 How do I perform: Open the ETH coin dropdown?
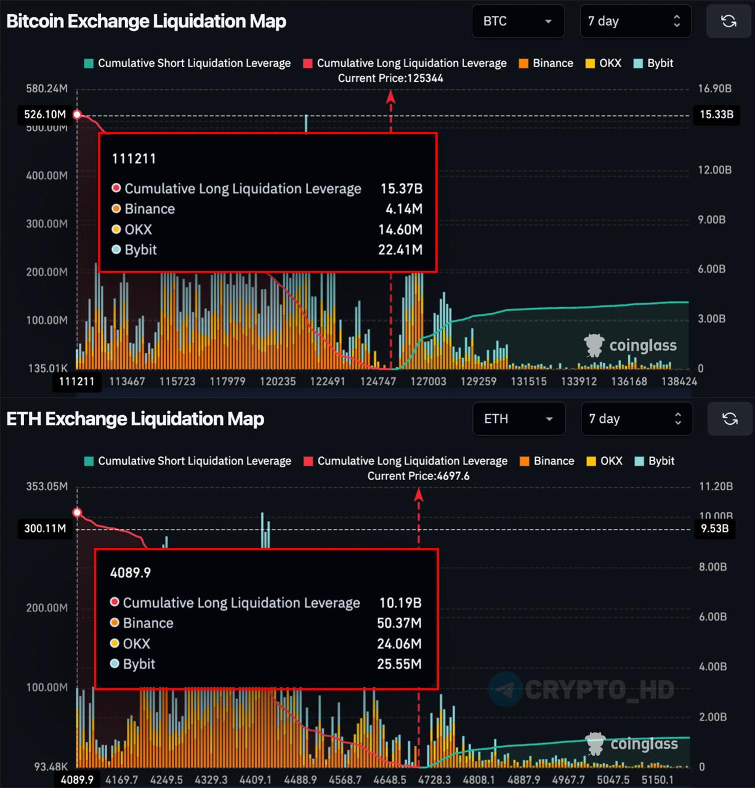point(519,419)
